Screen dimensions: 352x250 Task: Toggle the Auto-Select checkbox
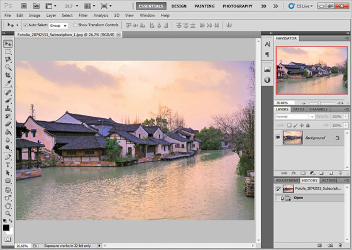[x=25, y=25]
